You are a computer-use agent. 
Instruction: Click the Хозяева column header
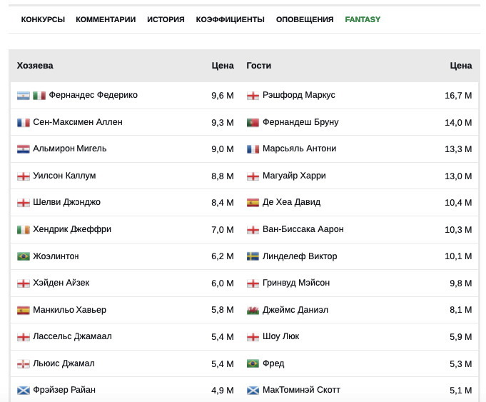(x=35, y=66)
